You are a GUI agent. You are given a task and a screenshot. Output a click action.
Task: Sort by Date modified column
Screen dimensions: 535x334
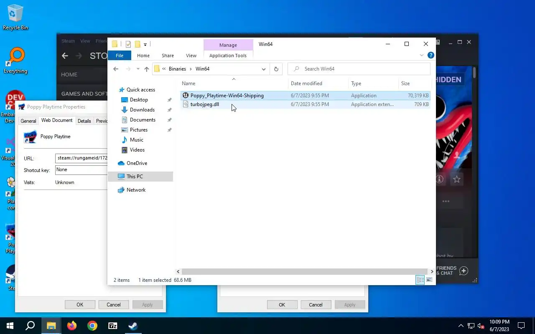(306, 83)
